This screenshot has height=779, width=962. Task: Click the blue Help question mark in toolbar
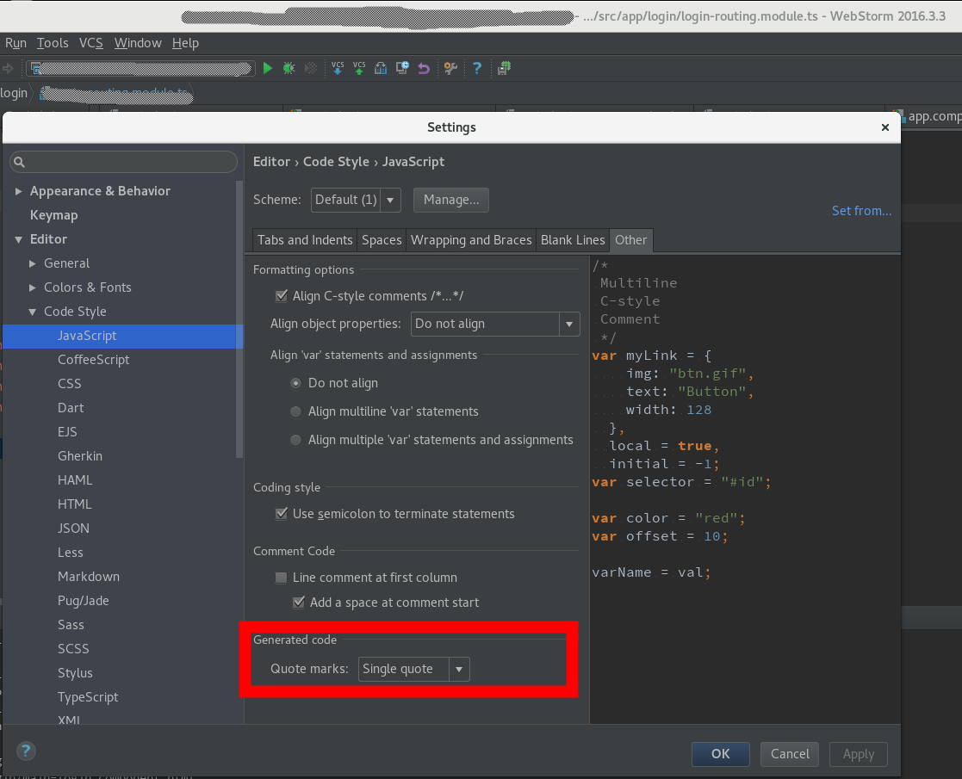pyautogui.click(x=477, y=68)
